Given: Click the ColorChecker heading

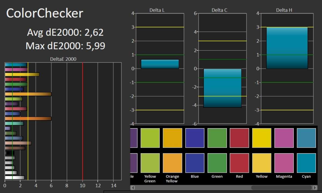Looking at the screenshot, I should click(x=45, y=13).
